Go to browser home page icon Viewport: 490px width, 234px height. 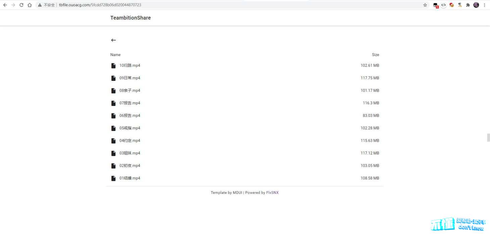click(30, 5)
